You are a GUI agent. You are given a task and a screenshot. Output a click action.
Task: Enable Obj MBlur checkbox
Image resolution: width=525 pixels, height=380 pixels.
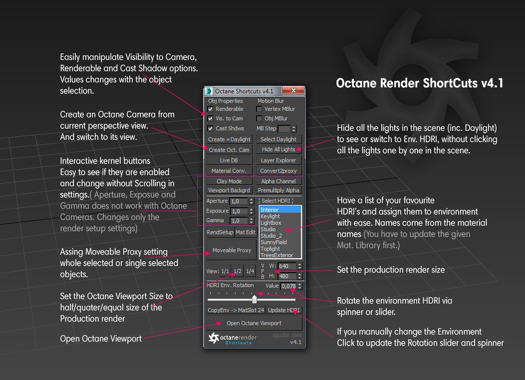[259, 118]
